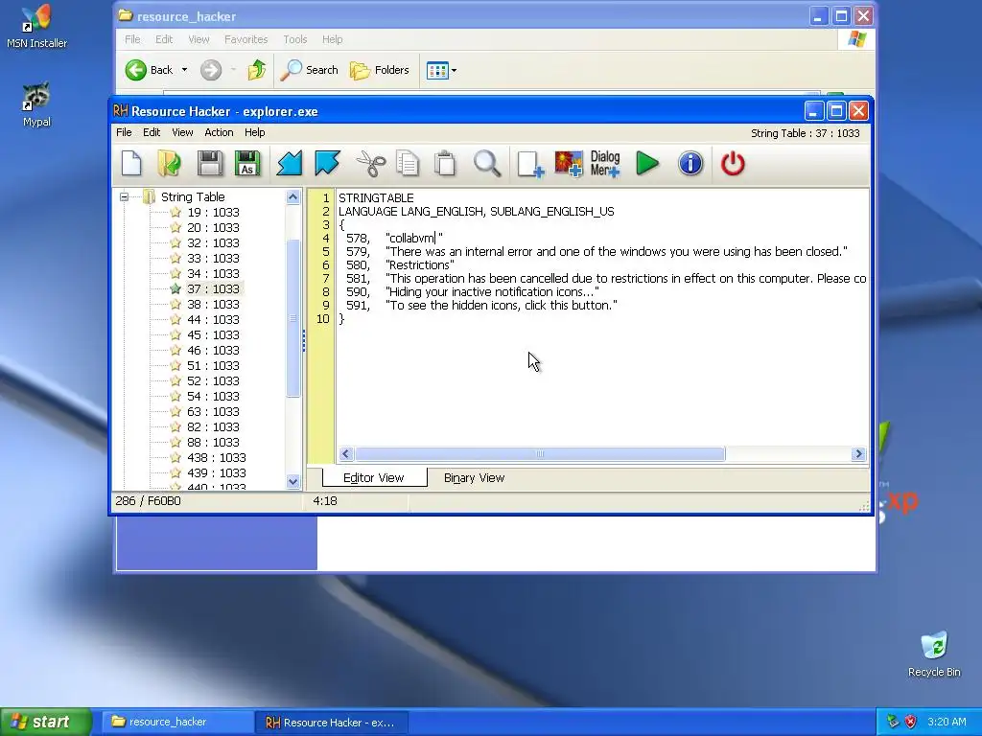This screenshot has height=736, width=982.
Task: Click the blue down-left arrow toolbar icon
Action: click(290, 164)
